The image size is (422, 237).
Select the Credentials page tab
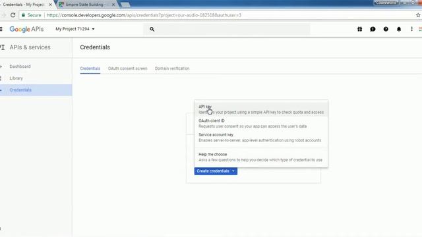[90, 68]
